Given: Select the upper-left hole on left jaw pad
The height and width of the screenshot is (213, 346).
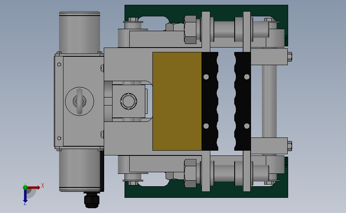Looking at the screenshot, I should point(206,77).
